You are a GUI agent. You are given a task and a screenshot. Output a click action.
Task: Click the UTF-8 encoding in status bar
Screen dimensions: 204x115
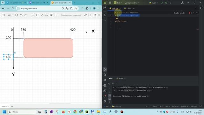[x=167, y=106]
